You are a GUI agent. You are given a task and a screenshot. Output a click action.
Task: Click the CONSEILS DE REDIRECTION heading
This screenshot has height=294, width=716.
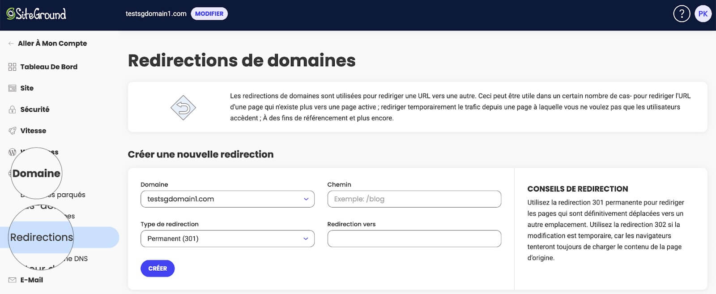578,189
